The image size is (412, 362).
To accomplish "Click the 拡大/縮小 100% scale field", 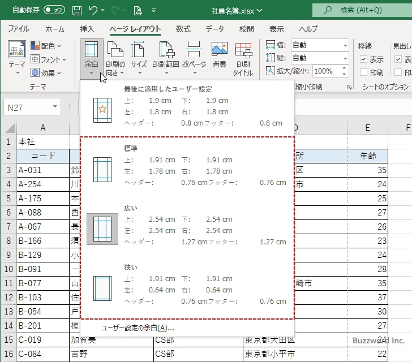I will (x=327, y=71).
